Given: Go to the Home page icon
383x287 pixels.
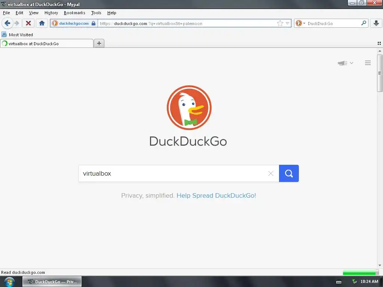Looking at the screenshot, I should (x=42, y=24).
